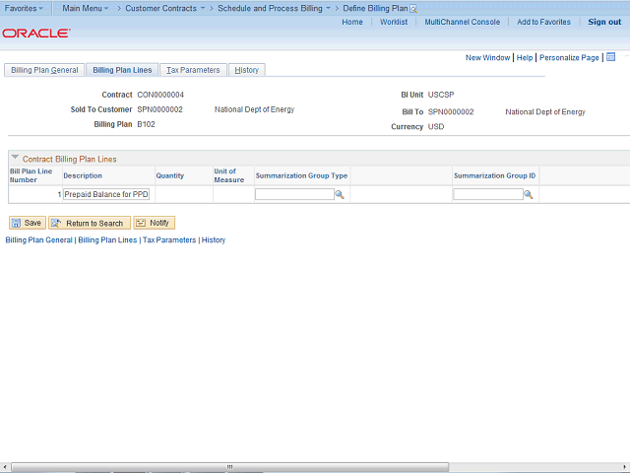Screen dimensions: 630x473
Task: Open the History tab
Action: [x=247, y=70]
